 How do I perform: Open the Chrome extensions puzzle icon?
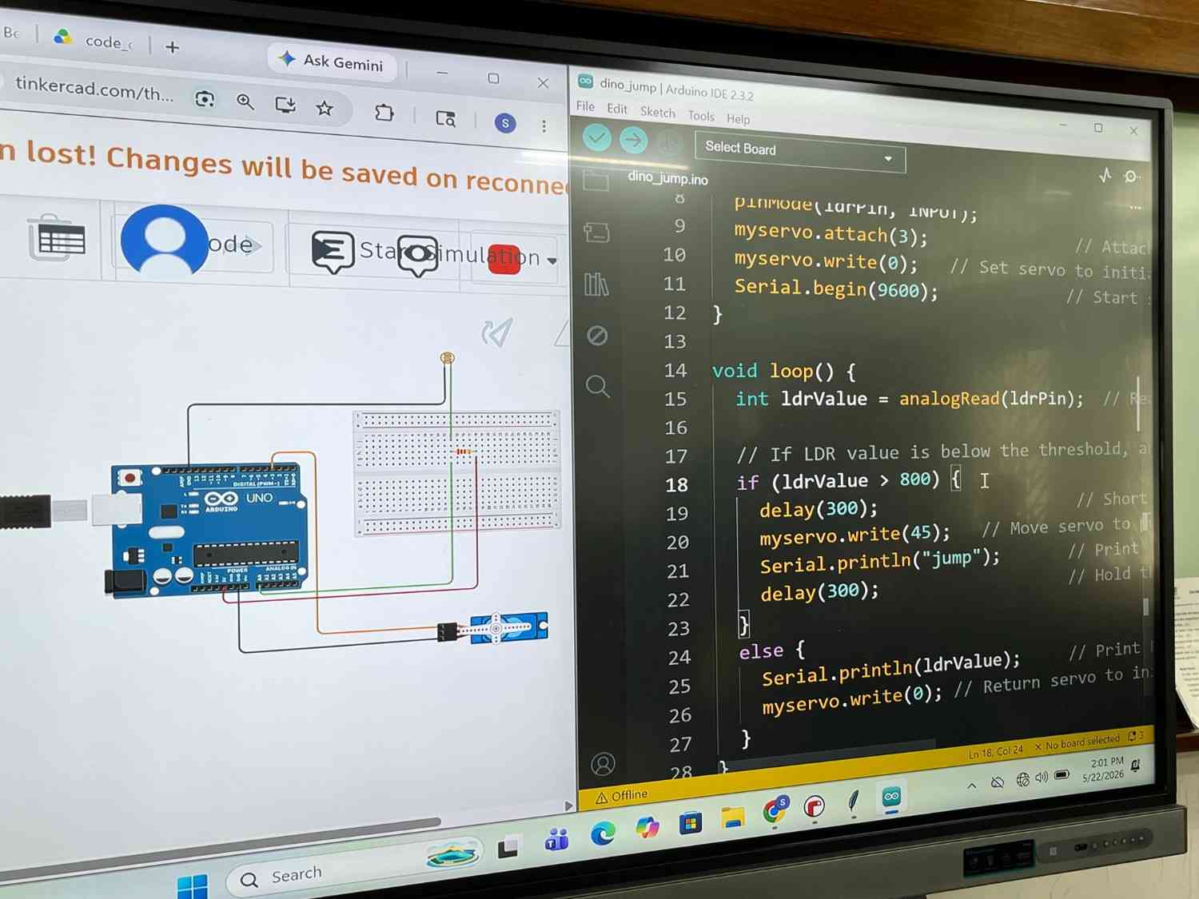[x=384, y=113]
